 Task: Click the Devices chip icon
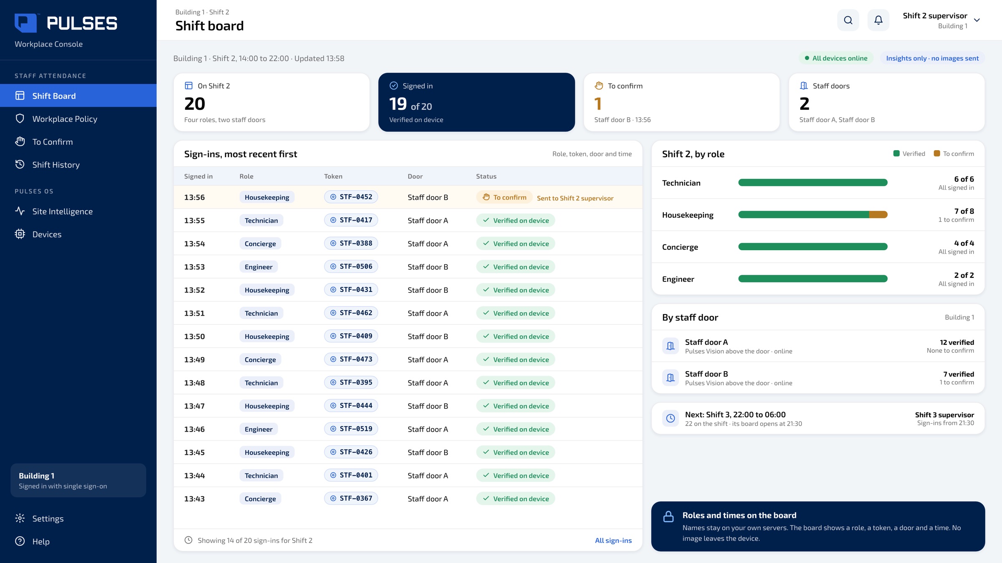tap(20, 234)
